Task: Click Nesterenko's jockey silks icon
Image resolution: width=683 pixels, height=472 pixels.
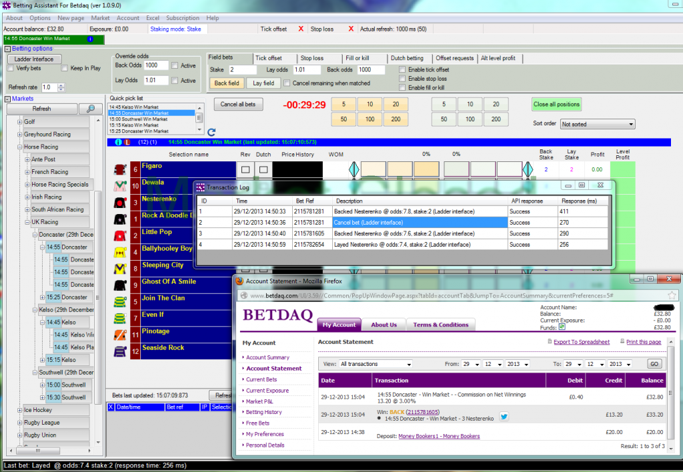Action: tap(120, 203)
